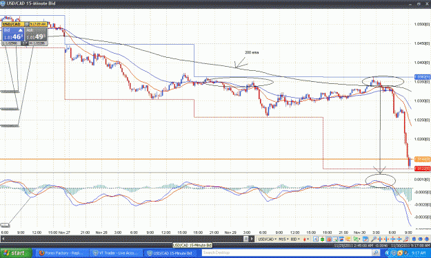The image size is (431, 258).
Task: Open the candlestick chart type dropdown
Action: point(306,239)
